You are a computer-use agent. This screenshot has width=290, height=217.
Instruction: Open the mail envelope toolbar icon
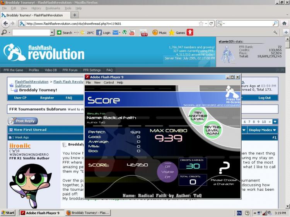[116, 33]
